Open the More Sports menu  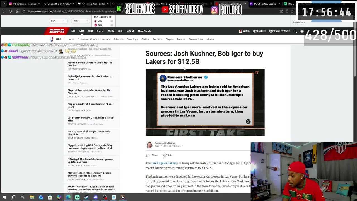click(x=144, y=31)
